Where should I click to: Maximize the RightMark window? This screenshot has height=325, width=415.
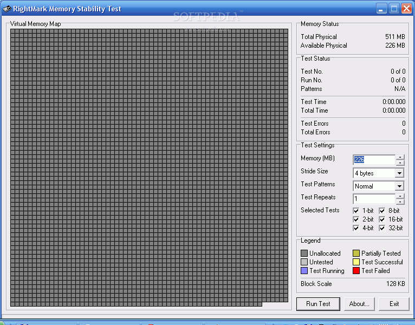(x=394, y=9)
